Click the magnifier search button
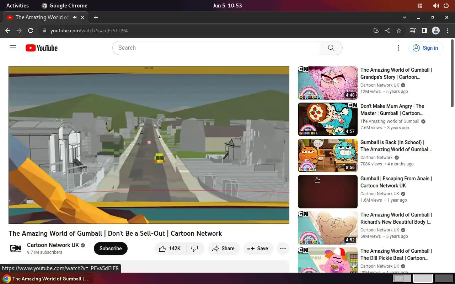This screenshot has height=284, width=455. [x=331, y=48]
